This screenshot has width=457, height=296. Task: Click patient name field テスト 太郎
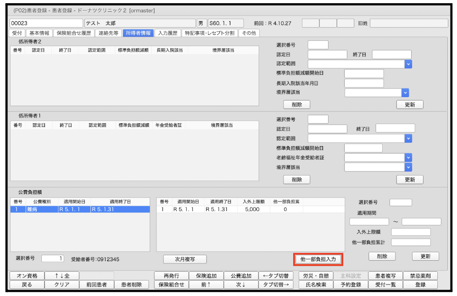(140, 23)
